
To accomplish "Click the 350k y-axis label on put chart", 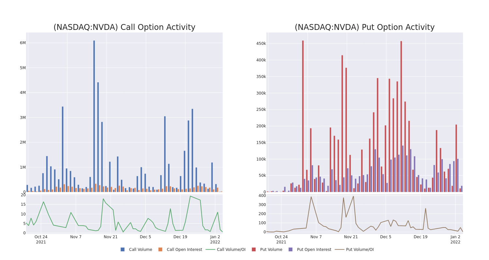I will tap(261, 77).
